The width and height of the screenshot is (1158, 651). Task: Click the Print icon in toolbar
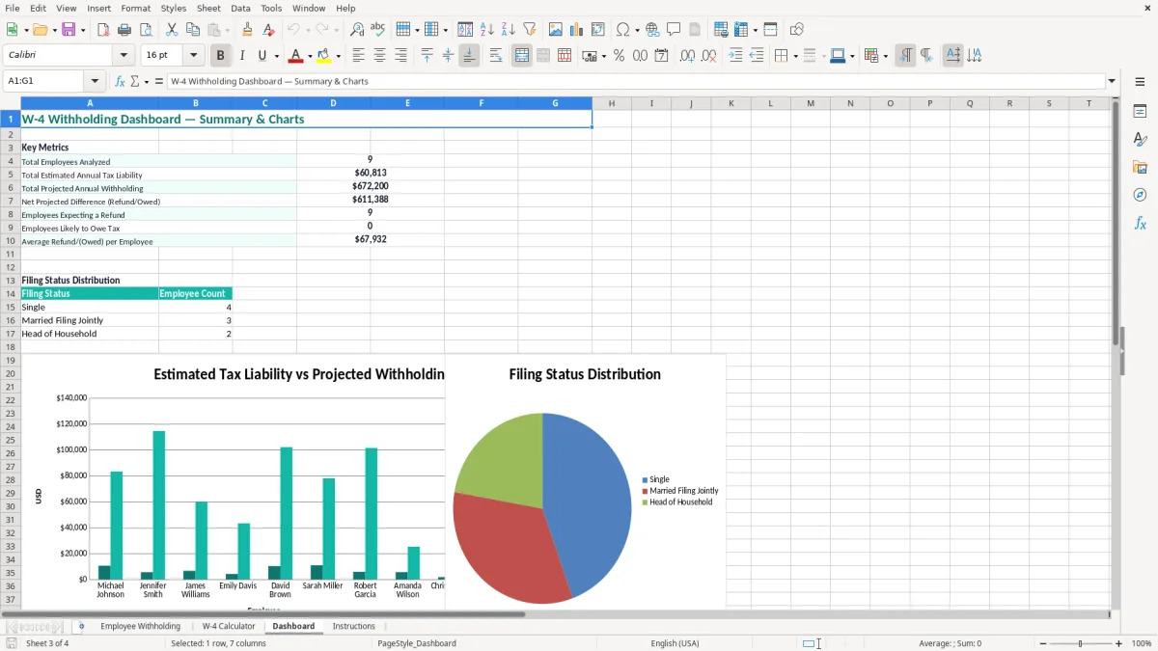(x=124, y=30)
